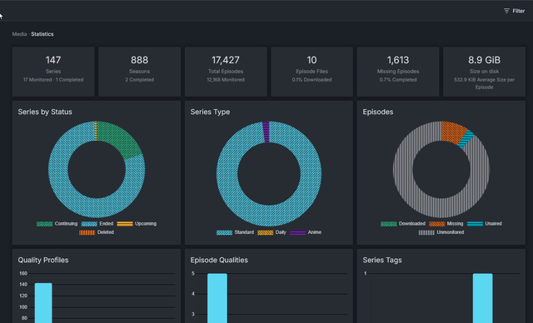The width and height of the screenshot is (533, 323).
Task: Click the 10 Episode Files card
Action: pos(311,72)
